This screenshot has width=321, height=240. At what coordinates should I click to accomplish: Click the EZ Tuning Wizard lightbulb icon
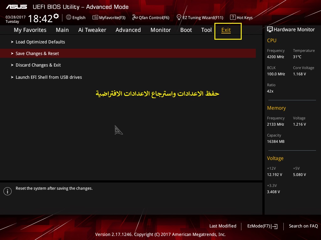coord(179,17)
